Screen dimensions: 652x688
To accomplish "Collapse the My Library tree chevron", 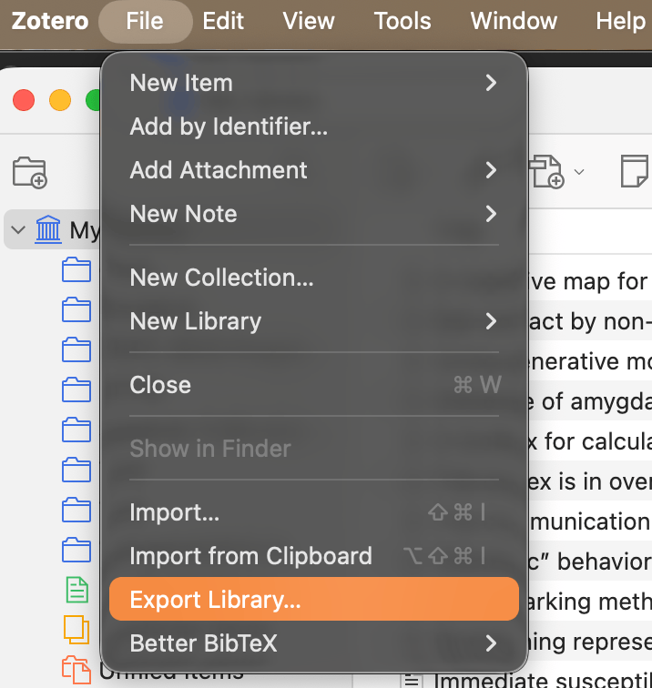I will coord(18,229).
